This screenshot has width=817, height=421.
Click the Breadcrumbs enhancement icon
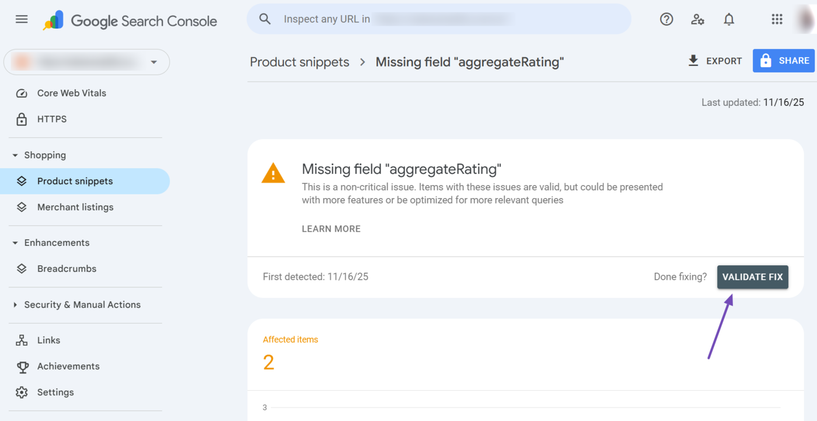tap(22, 269)
